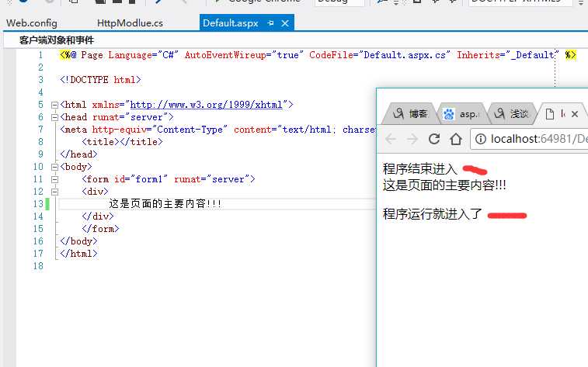
Task: Switch to the 博客 browser tab
Action: pyautogui.click(x=410, y=114)
